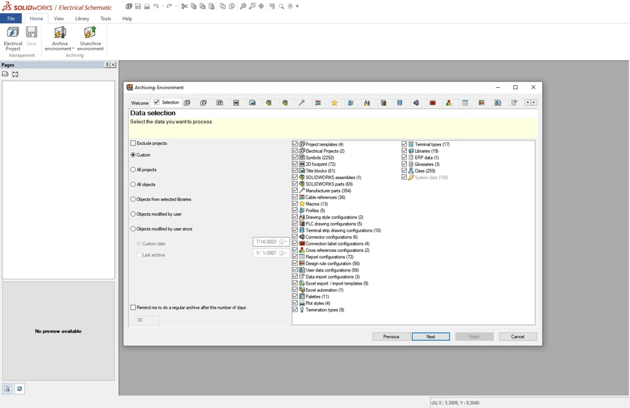Open the Help ribbon tab

127,18
